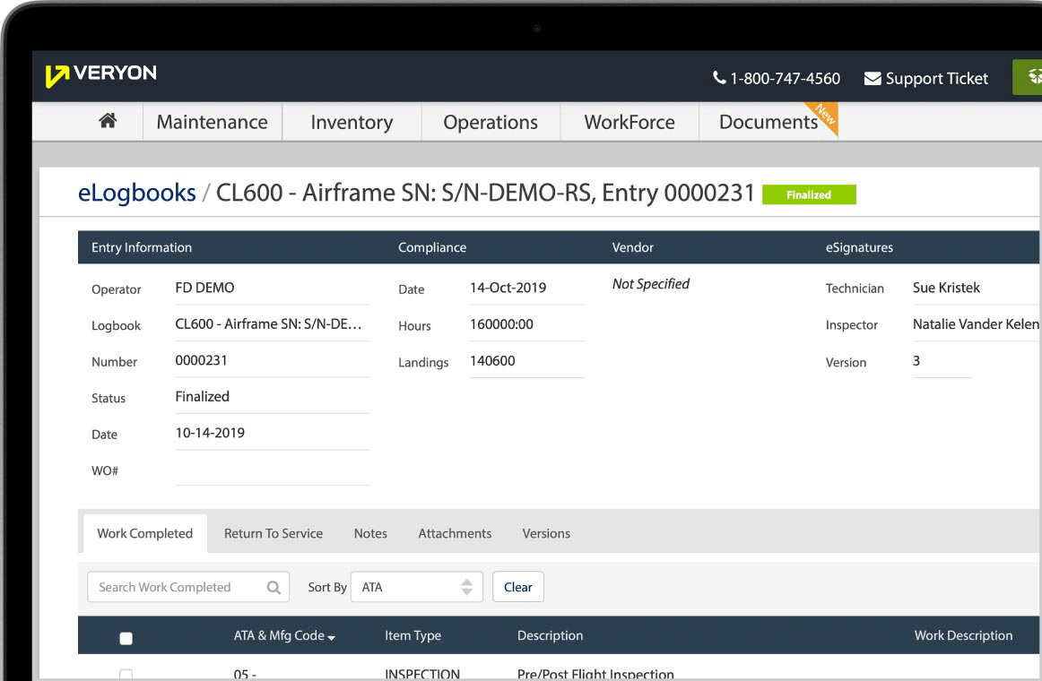
Task: Click the home icon in navigation bar
Action: [108, 122]
